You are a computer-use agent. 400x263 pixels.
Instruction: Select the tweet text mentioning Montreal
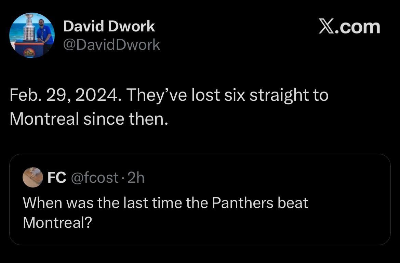pyautogui.click(x=169, y=106)
